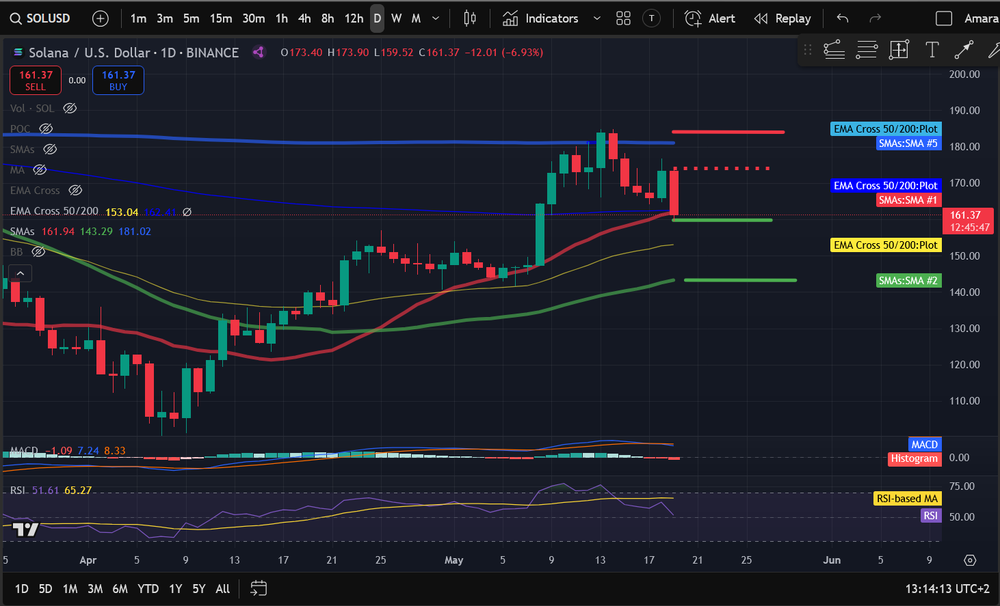Set date range to 1M
The height and width of the screenshot is (606, 1000).
(x=70, y=588)
